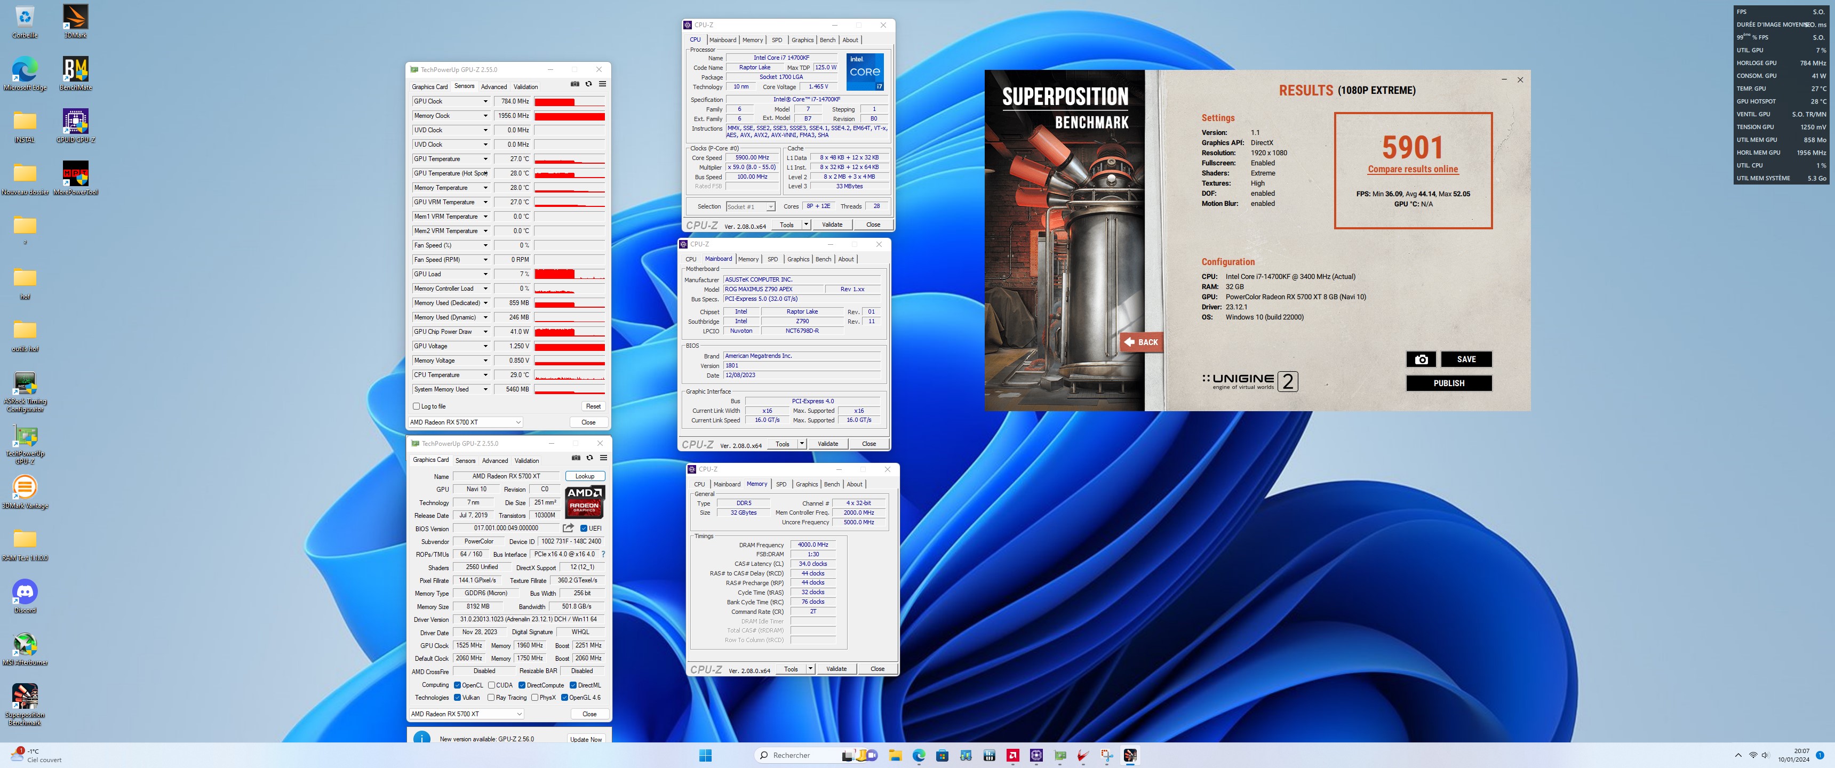Click BACK button in Superposition results
This screenshot has height=768, width=1835.
tap(1141, 342)
